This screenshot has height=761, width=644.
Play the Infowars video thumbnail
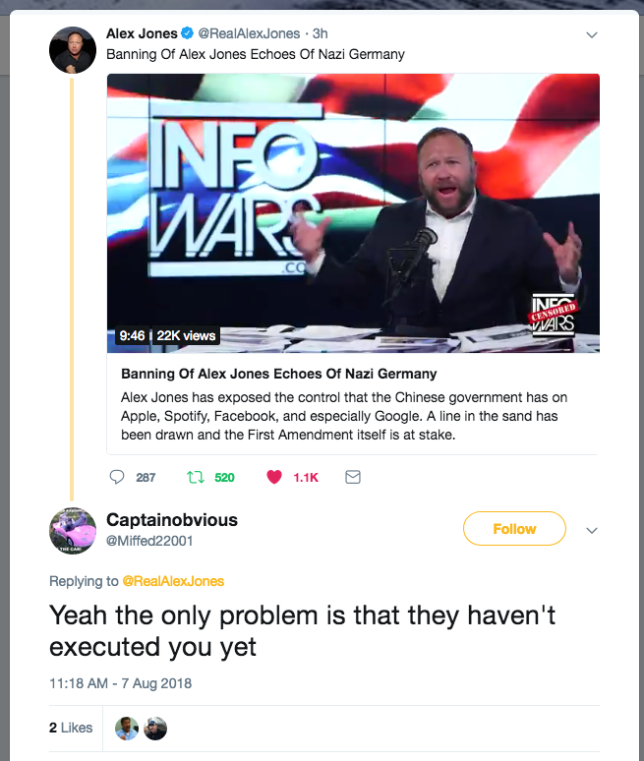(x=353, y=213)
